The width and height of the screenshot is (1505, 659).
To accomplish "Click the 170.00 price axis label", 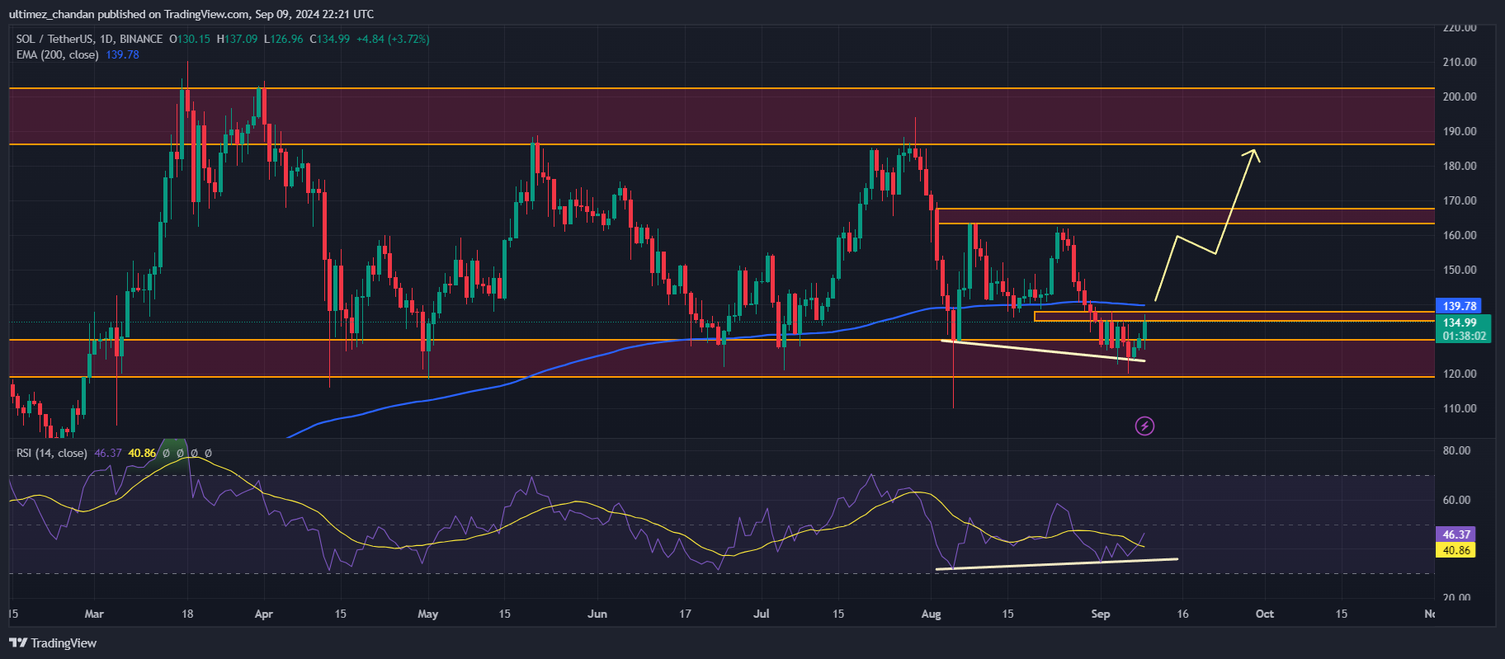I will point(1460,200).
